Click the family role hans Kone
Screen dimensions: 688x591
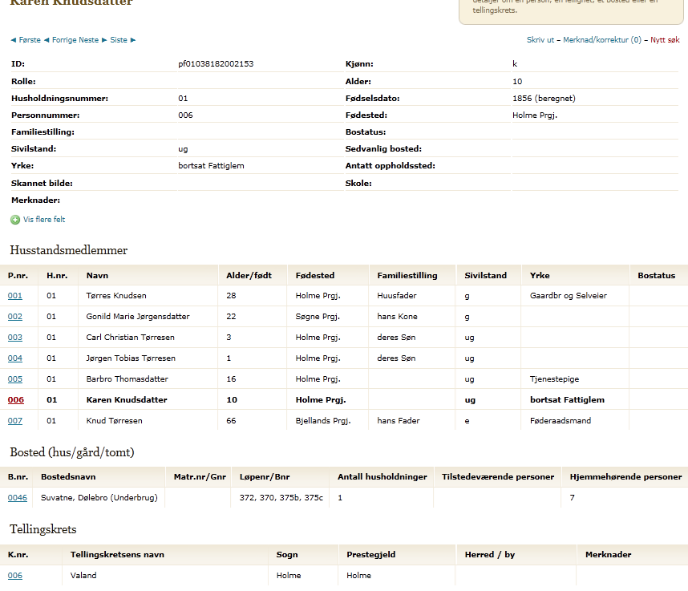[397, 316]
